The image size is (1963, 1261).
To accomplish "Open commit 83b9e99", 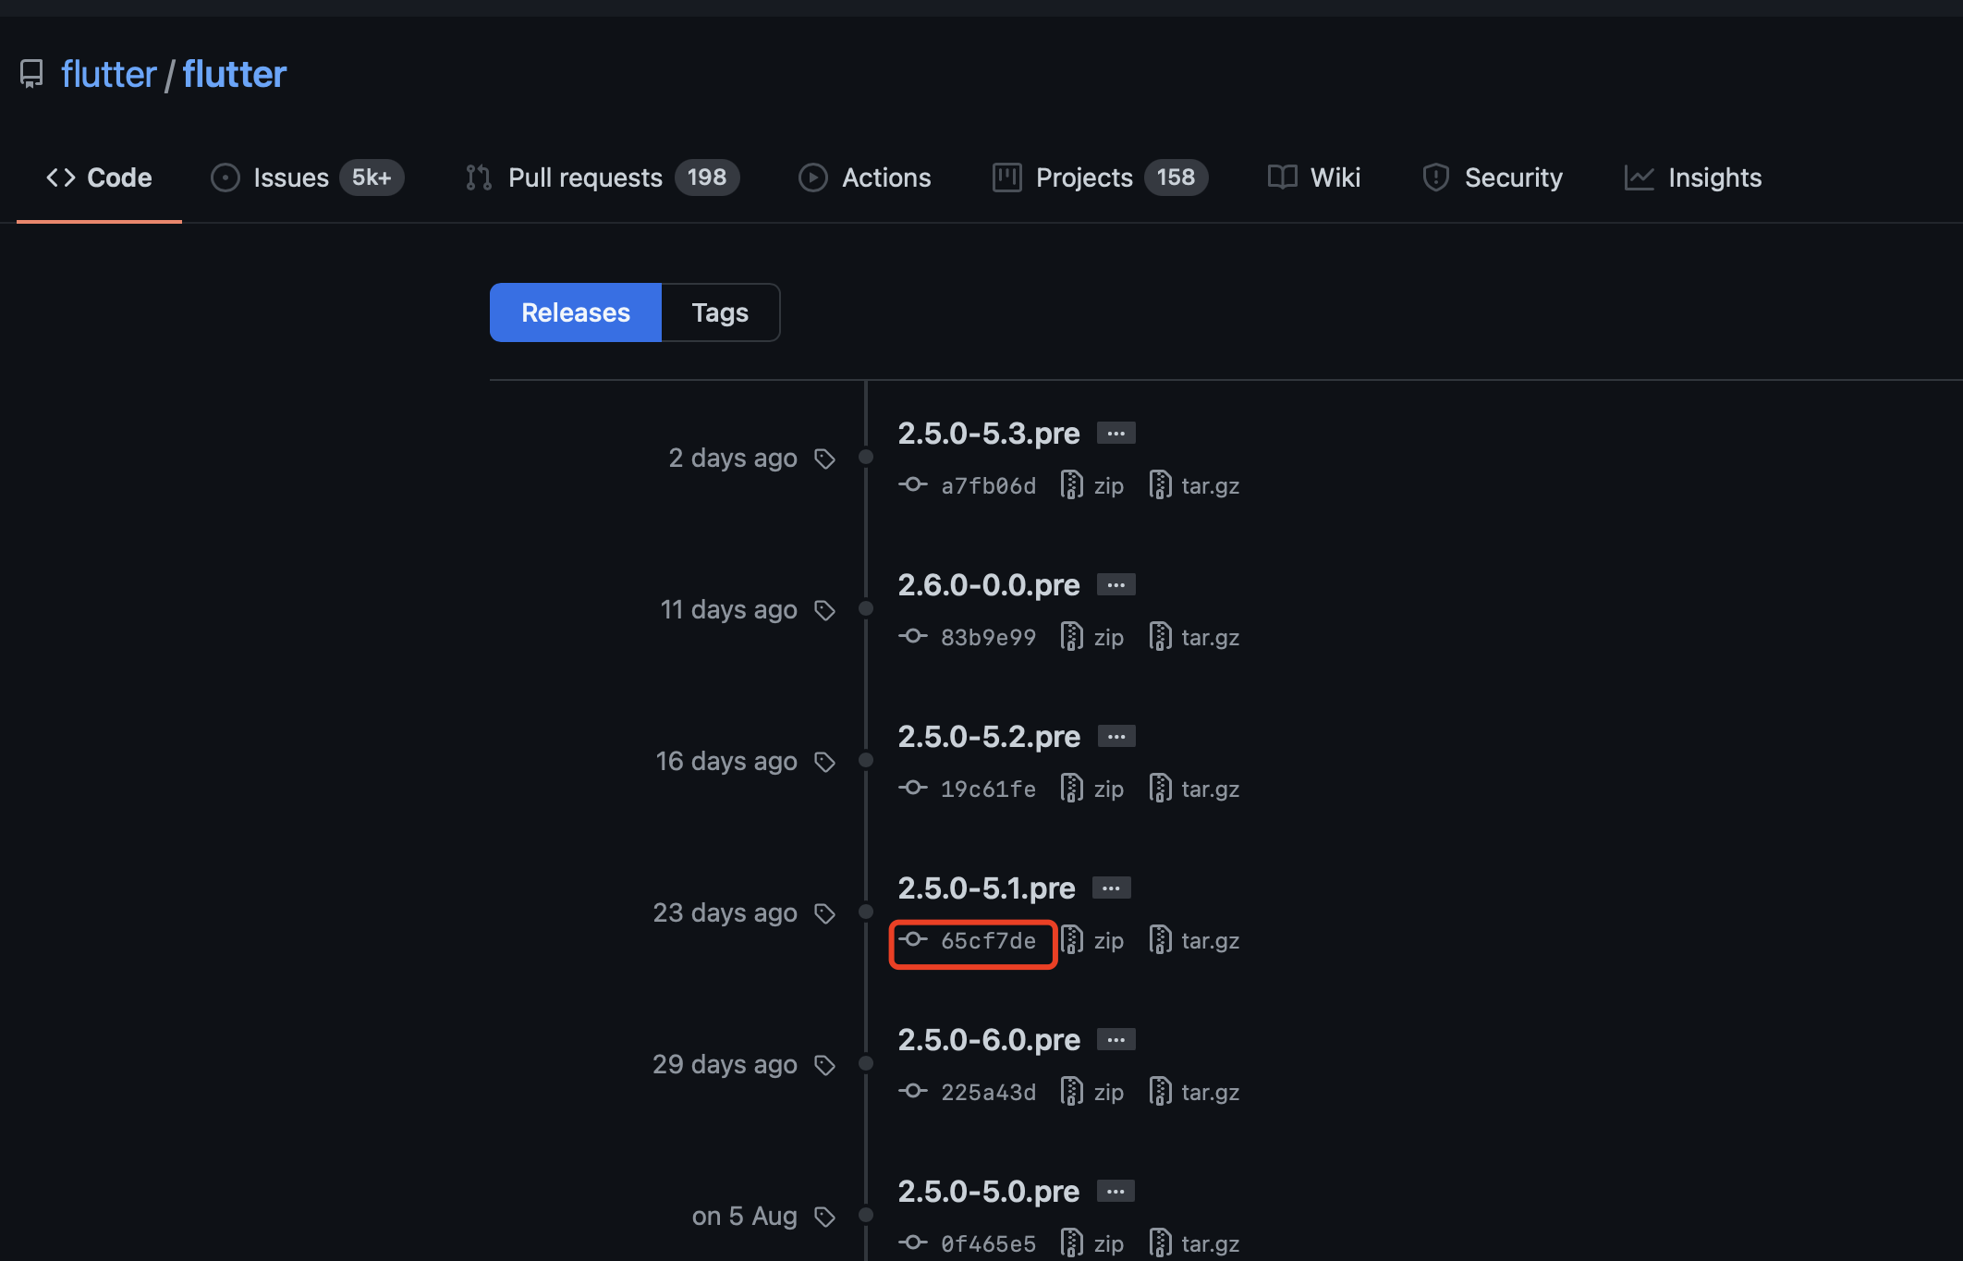I will click(968, 637).
